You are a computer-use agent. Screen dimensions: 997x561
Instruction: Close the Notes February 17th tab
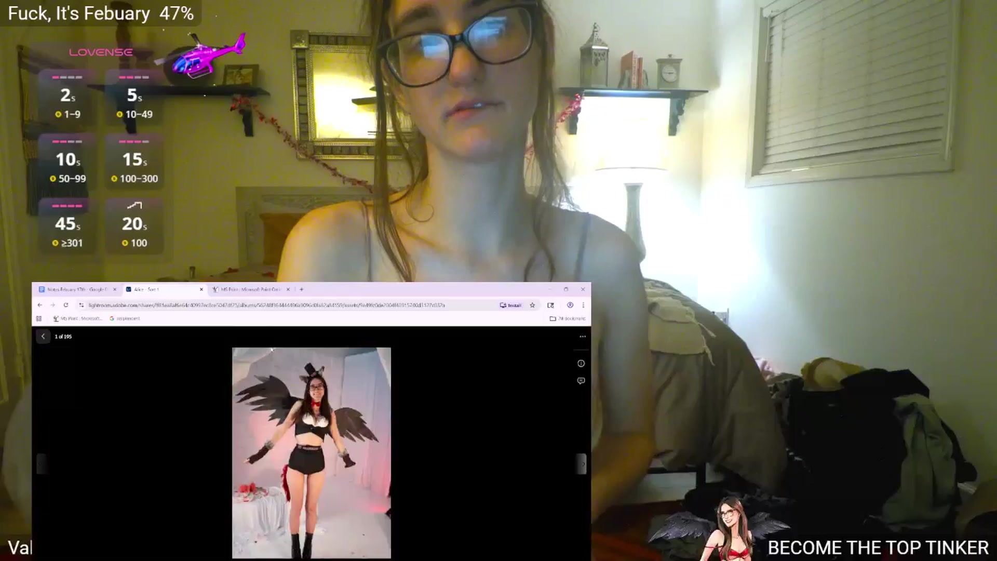click(x=115, y=289)
